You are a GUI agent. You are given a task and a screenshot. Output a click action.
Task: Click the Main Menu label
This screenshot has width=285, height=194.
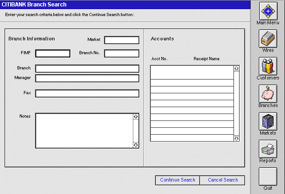(x=268, y=23)
